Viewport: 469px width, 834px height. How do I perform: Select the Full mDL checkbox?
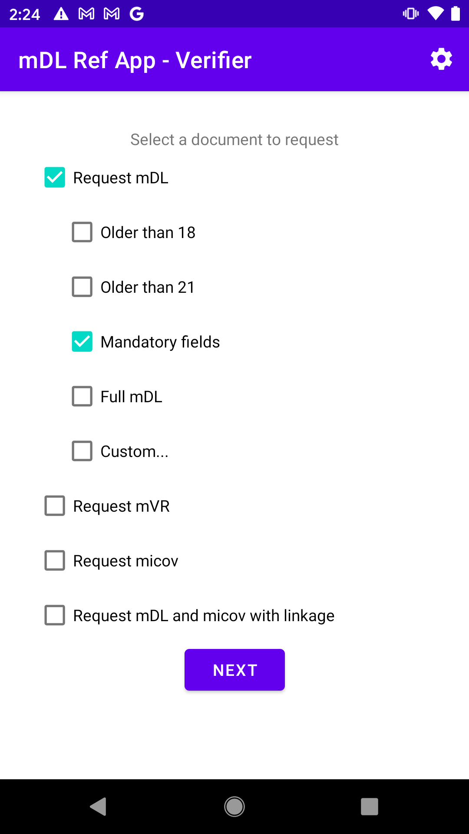(x=82, y=397)
